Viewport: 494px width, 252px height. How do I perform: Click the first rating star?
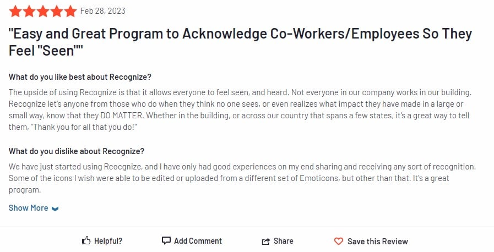[x=15, y=12]
